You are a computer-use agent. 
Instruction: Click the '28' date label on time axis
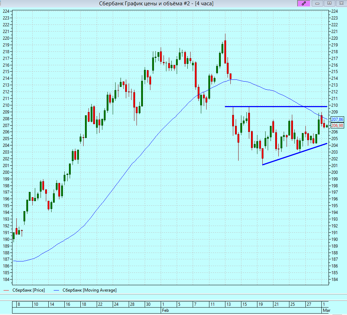[132, 304]
